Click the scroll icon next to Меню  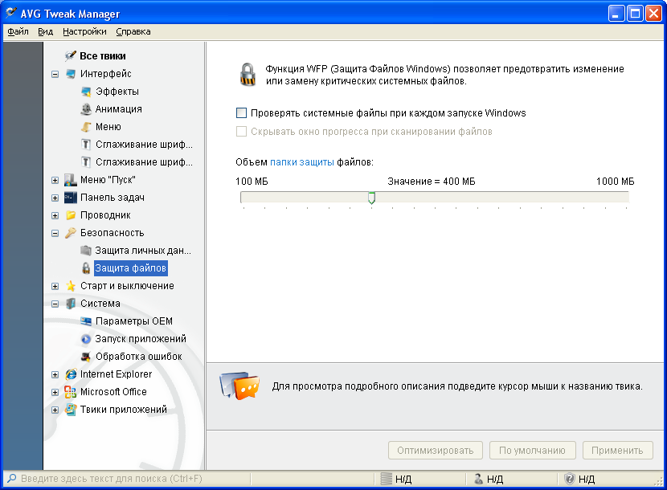pyautogui.click(x=86, y=127)
